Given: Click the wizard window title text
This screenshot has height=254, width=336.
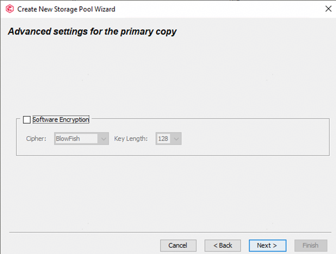Looking at the screenshot, I should (x=66, y=9).
